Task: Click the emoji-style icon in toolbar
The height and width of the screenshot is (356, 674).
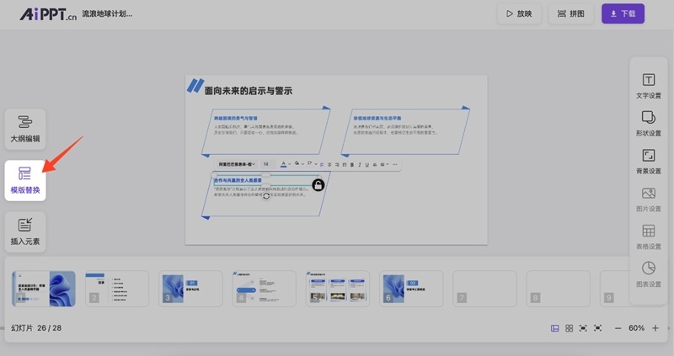Action: [x=382, y=164]
